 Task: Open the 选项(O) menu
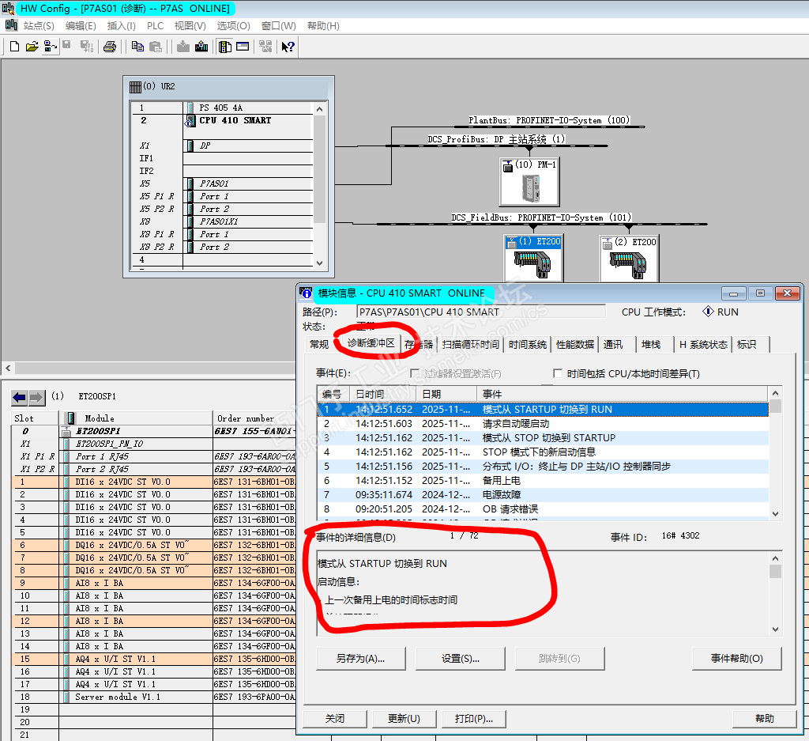[x=233, y=26]
